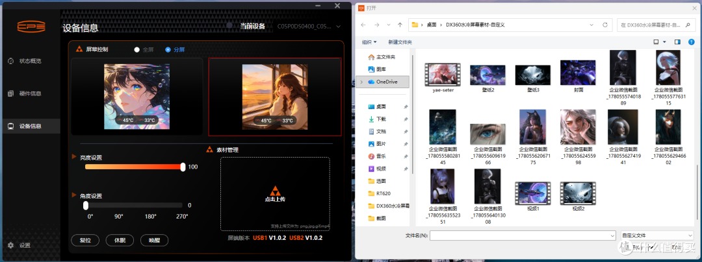The image size is (702, 262).
Task: Open the 自定义文件 file type dropdown
Action: 656,235
